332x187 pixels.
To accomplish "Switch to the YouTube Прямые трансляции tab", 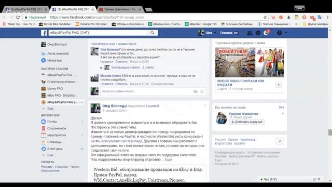I will point(120,9).
